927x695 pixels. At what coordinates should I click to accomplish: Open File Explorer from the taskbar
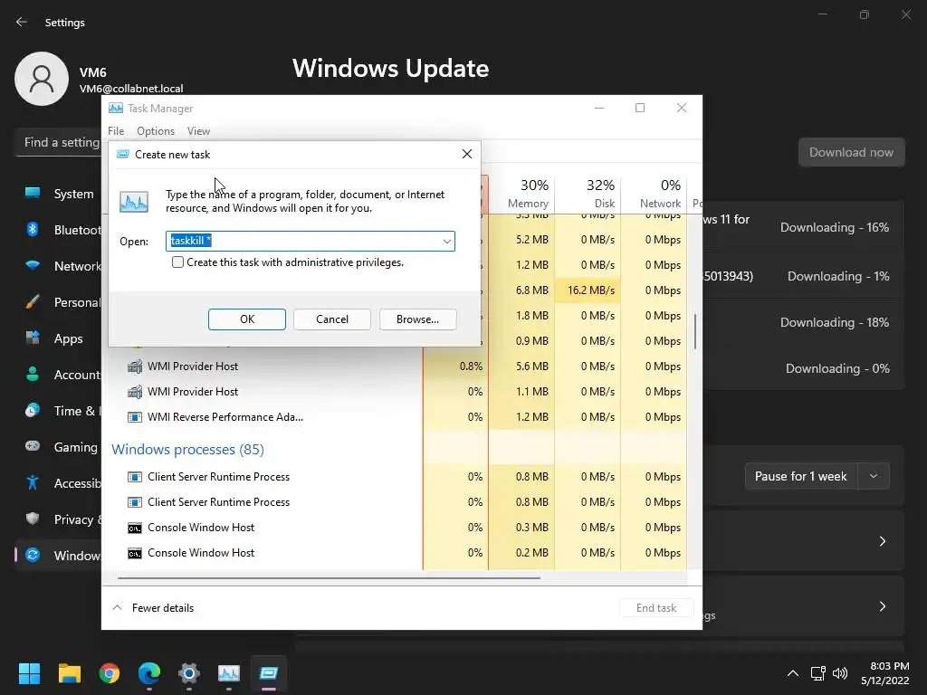pos(69,673)
